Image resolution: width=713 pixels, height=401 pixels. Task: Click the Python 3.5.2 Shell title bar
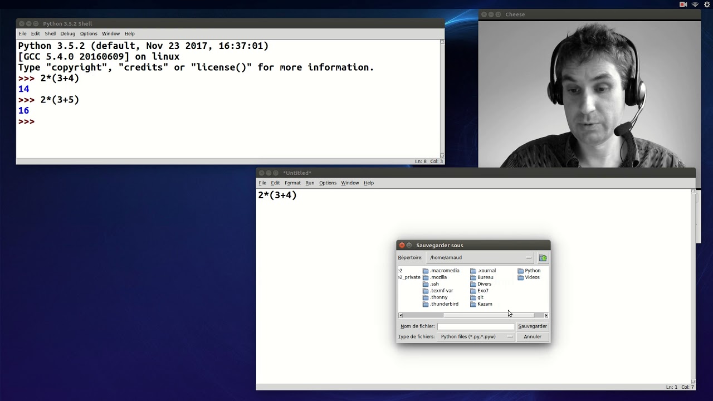coord(230,23)
